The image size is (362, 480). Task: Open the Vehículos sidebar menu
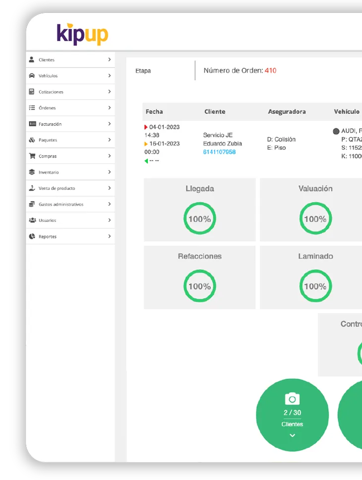pos(70,76)
